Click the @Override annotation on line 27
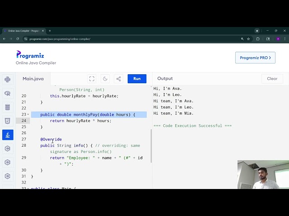289x216 pixels. [51, 139]
